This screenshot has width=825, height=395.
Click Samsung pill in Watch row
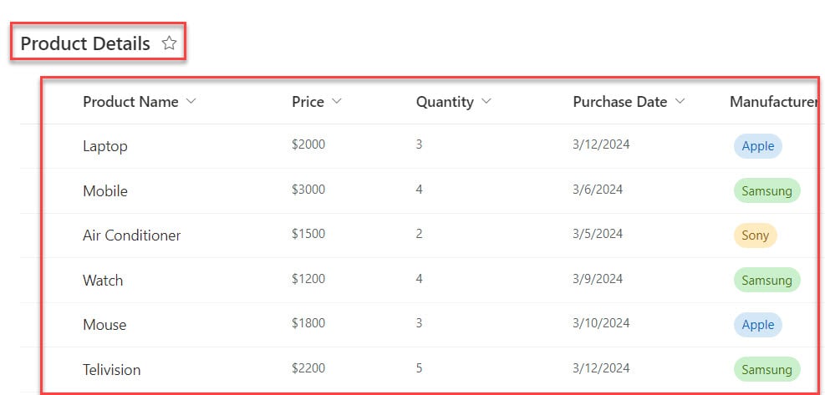coord(766,281)
